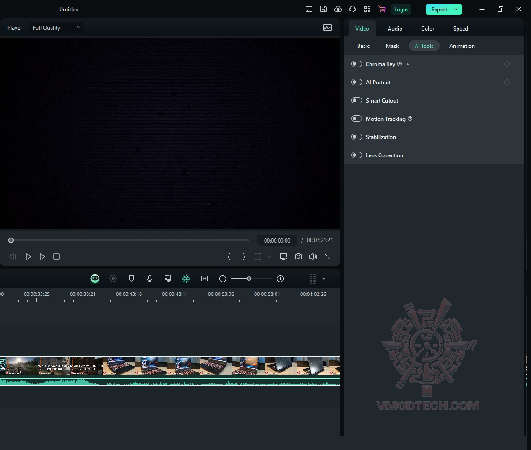The height and width of the screenshot is (450, 531).
Task: Click the player volume speaker icon
Action: pos(313,257)
